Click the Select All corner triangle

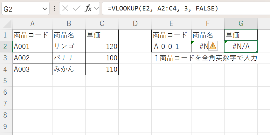pos(7,24)
